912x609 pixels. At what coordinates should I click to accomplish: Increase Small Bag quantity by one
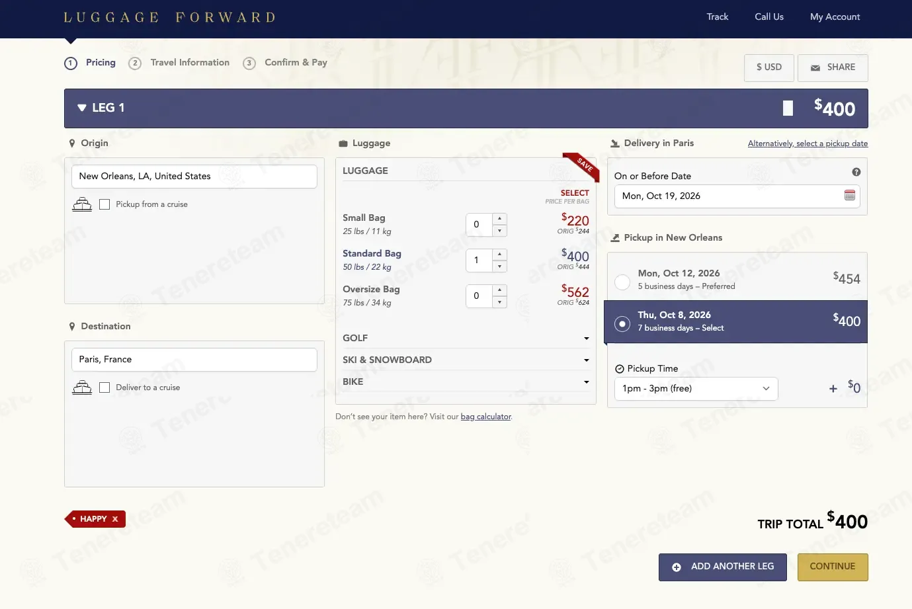tap(500, 218)
